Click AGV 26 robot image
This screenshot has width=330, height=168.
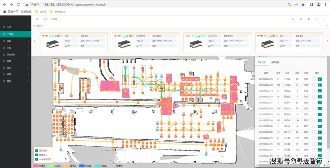124,44
